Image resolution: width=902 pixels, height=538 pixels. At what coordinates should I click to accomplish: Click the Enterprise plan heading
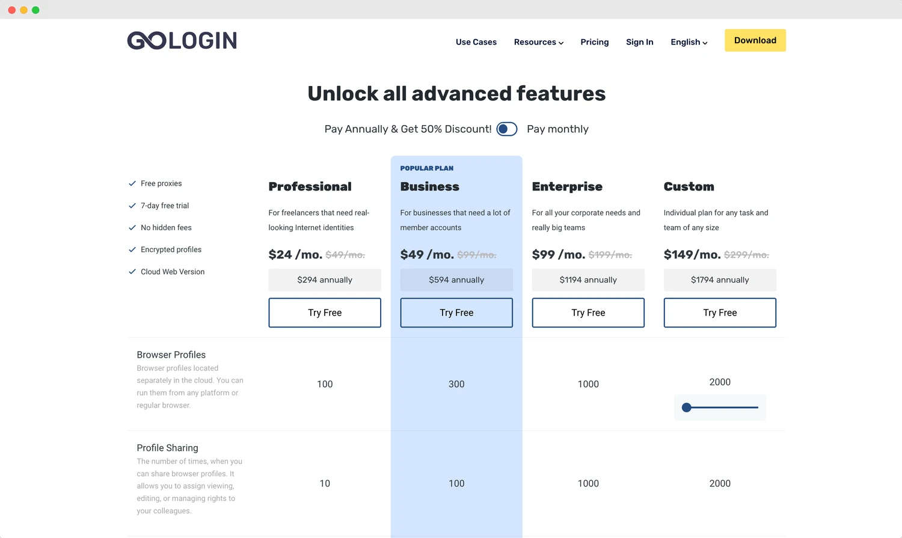[x=567, y=187]
